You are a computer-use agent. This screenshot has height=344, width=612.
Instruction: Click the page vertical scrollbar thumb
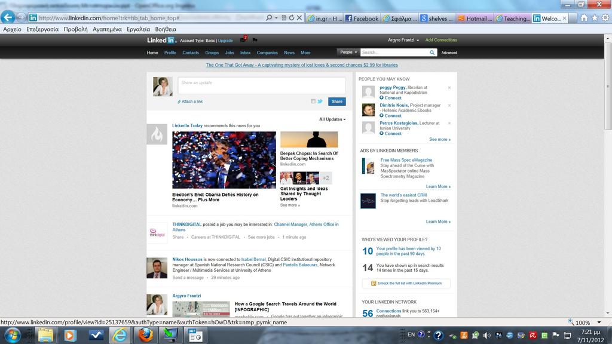click(x=608, y=86)
